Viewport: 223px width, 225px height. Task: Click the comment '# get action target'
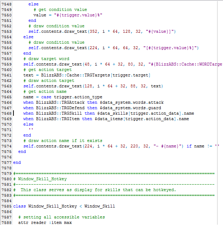click(47, 70)
